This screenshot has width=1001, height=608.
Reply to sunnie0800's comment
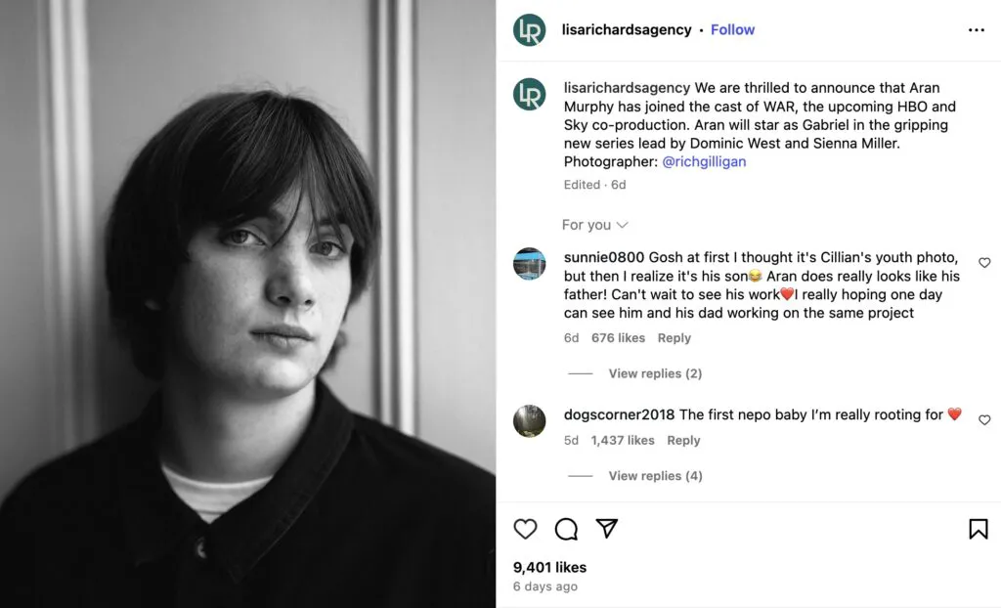click(x=674, y=338)
